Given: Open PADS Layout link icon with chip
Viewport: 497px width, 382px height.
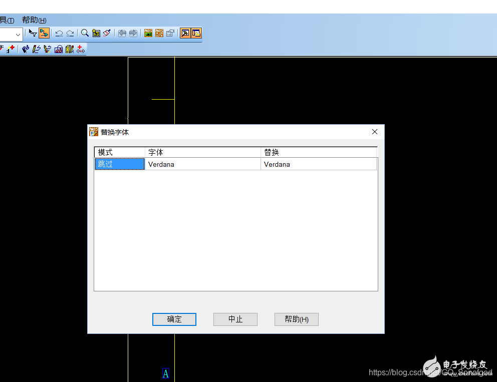Looking at the screenshot, I should click(x=148, y=33).
